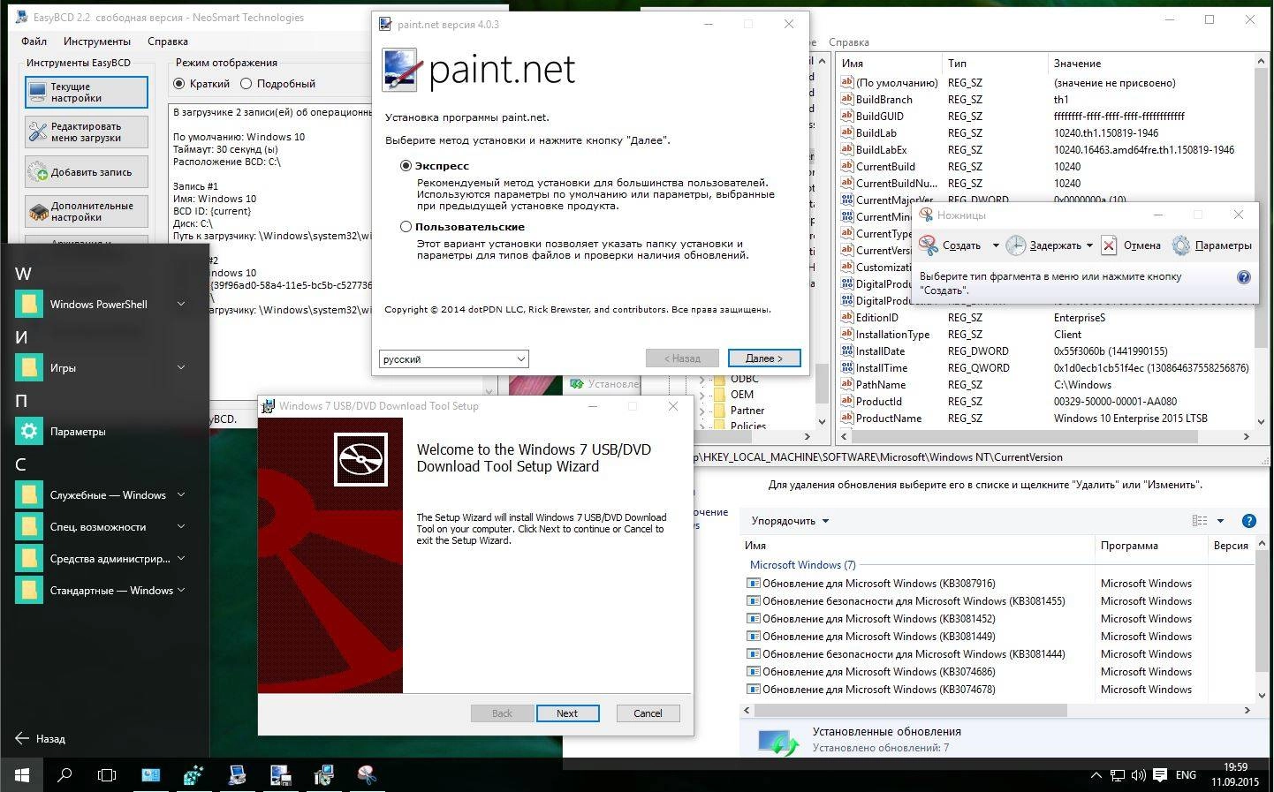
Task: Click Next in USB/DVD Download Tool wizard
Action: 567,713
